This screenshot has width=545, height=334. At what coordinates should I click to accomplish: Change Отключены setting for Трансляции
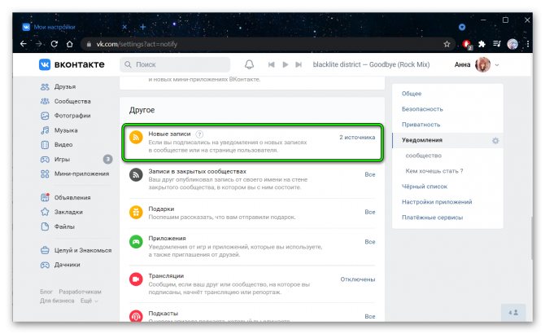point(358,279)
